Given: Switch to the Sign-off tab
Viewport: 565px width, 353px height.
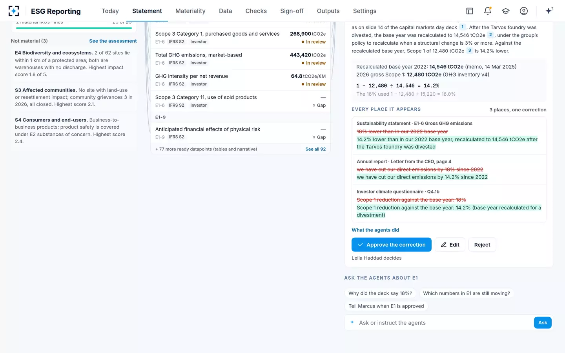Looking at the screenshot, I should [292, 11].
